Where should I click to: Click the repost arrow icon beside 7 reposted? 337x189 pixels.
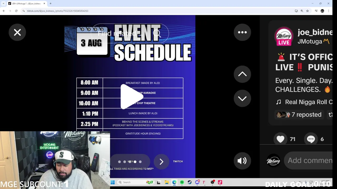[330, 115]
